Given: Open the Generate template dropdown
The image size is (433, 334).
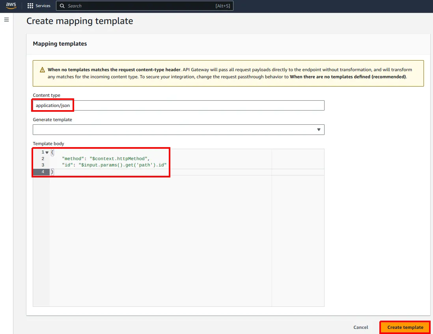Looking at the screenshot, I should 178,129.
